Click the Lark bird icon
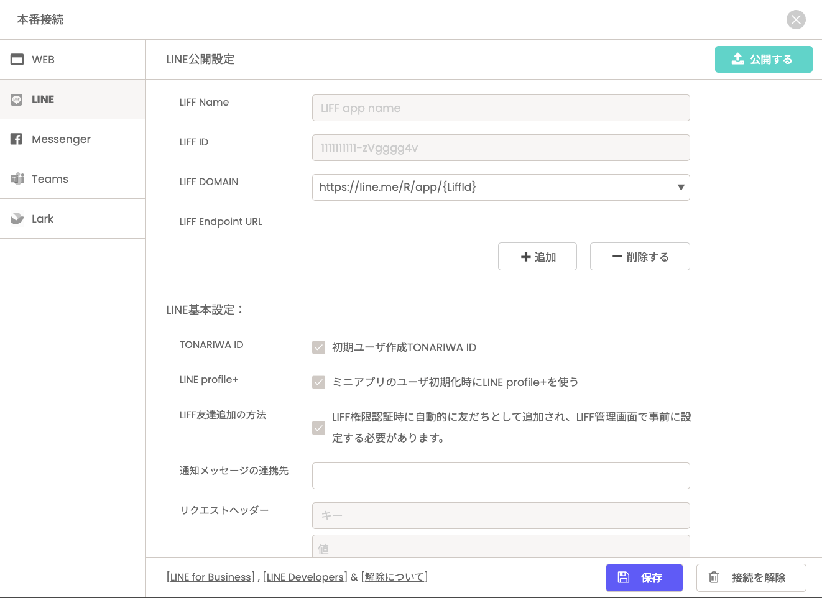This screenshot has height=598, width=822. click(x=17, y=219)
